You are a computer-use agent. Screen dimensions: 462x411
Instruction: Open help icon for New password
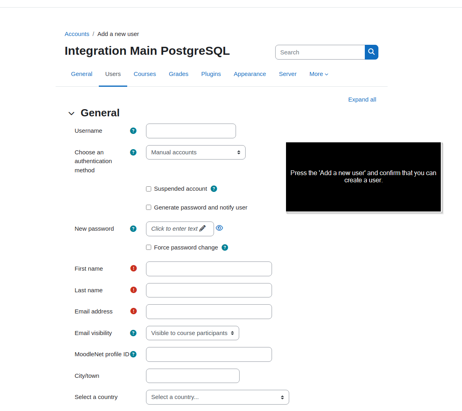tap(133, 229)
